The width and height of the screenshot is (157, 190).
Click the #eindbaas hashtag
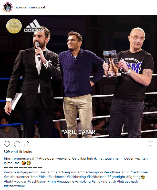click(x=112, y=172)
